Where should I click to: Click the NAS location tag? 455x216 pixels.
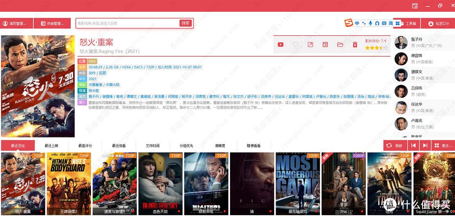click(x=92, y=61)
